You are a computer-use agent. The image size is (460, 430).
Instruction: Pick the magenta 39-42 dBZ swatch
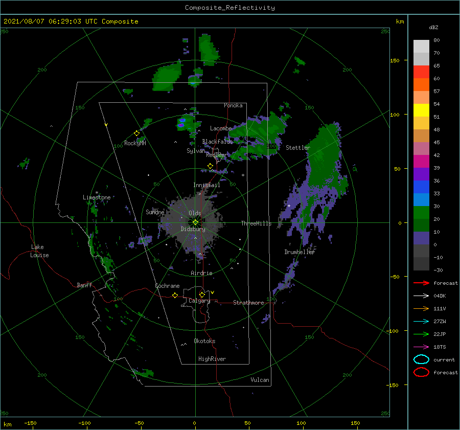point(421,161)
